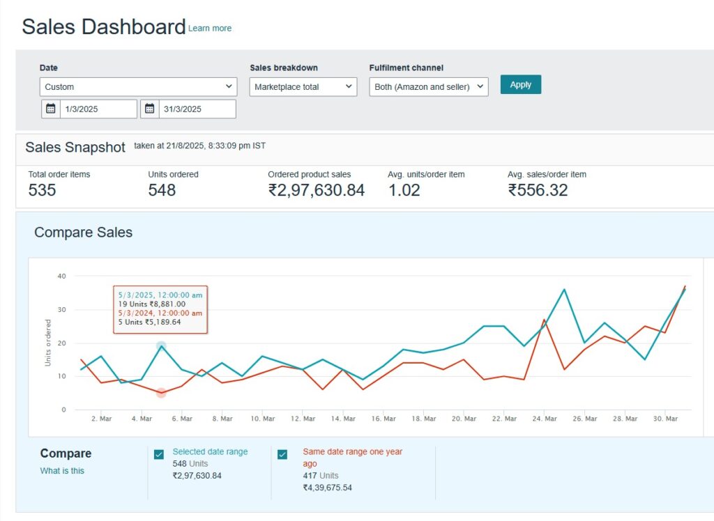Viewport: 714px width, 521px height.
Task: Click the chart tooltip for 5/3/2025
Action: 160,309
